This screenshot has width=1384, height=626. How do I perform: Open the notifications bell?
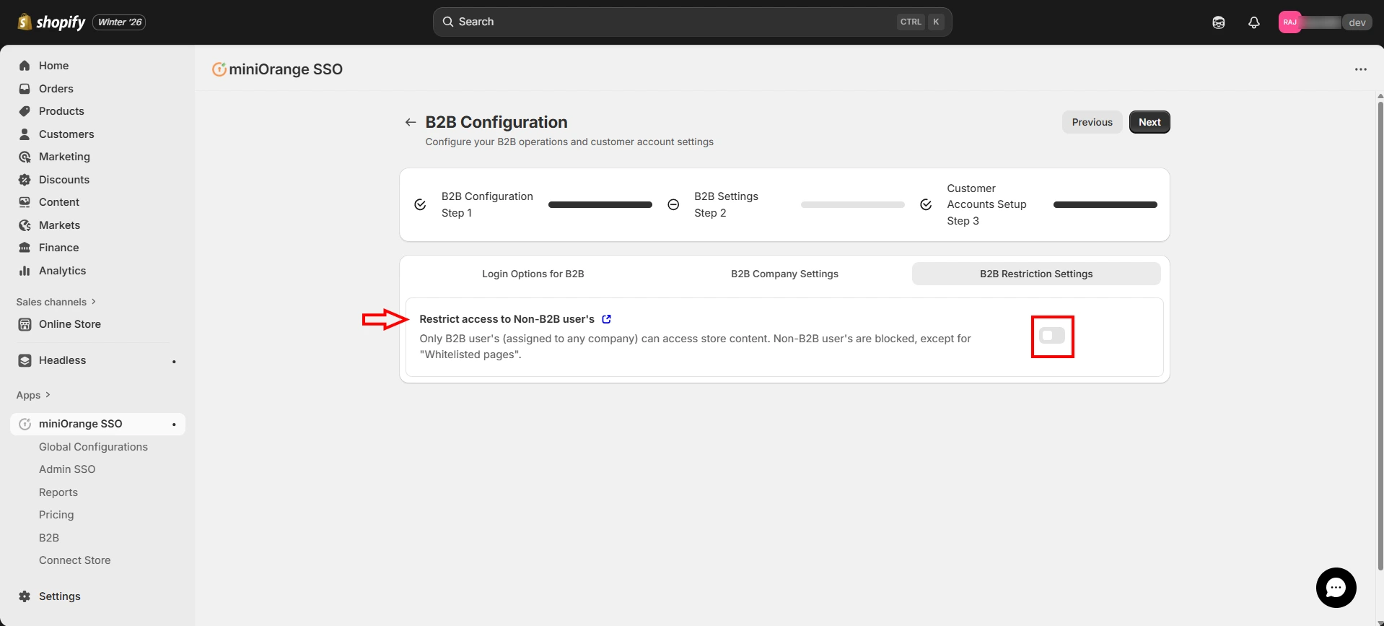pos(1254,22)
